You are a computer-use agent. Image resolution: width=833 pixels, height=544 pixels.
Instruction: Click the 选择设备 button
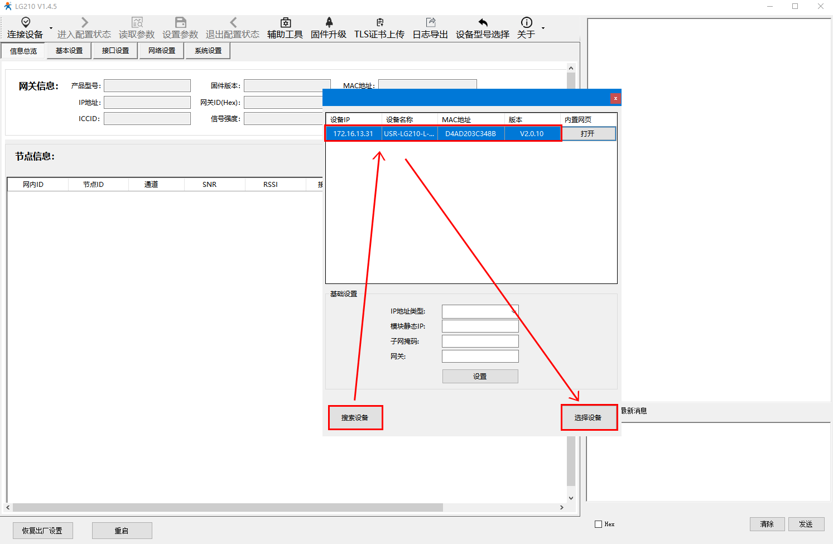588,417
